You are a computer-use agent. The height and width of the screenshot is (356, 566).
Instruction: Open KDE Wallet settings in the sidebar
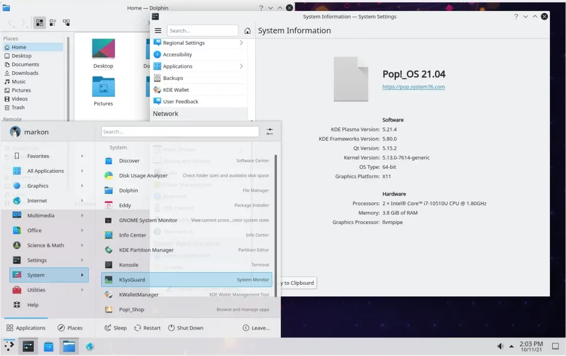pos(199,90)
